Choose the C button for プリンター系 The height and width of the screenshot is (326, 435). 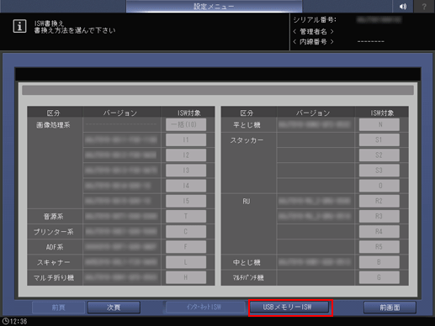click(x=186, y=232)
